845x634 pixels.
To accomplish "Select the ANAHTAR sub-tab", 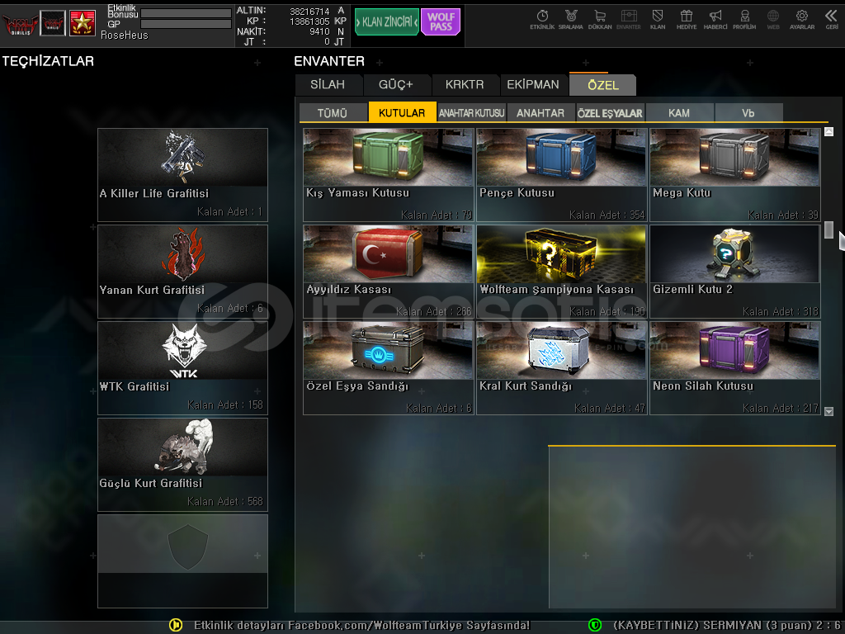I will pyautogui.click(x=541, y=112).
